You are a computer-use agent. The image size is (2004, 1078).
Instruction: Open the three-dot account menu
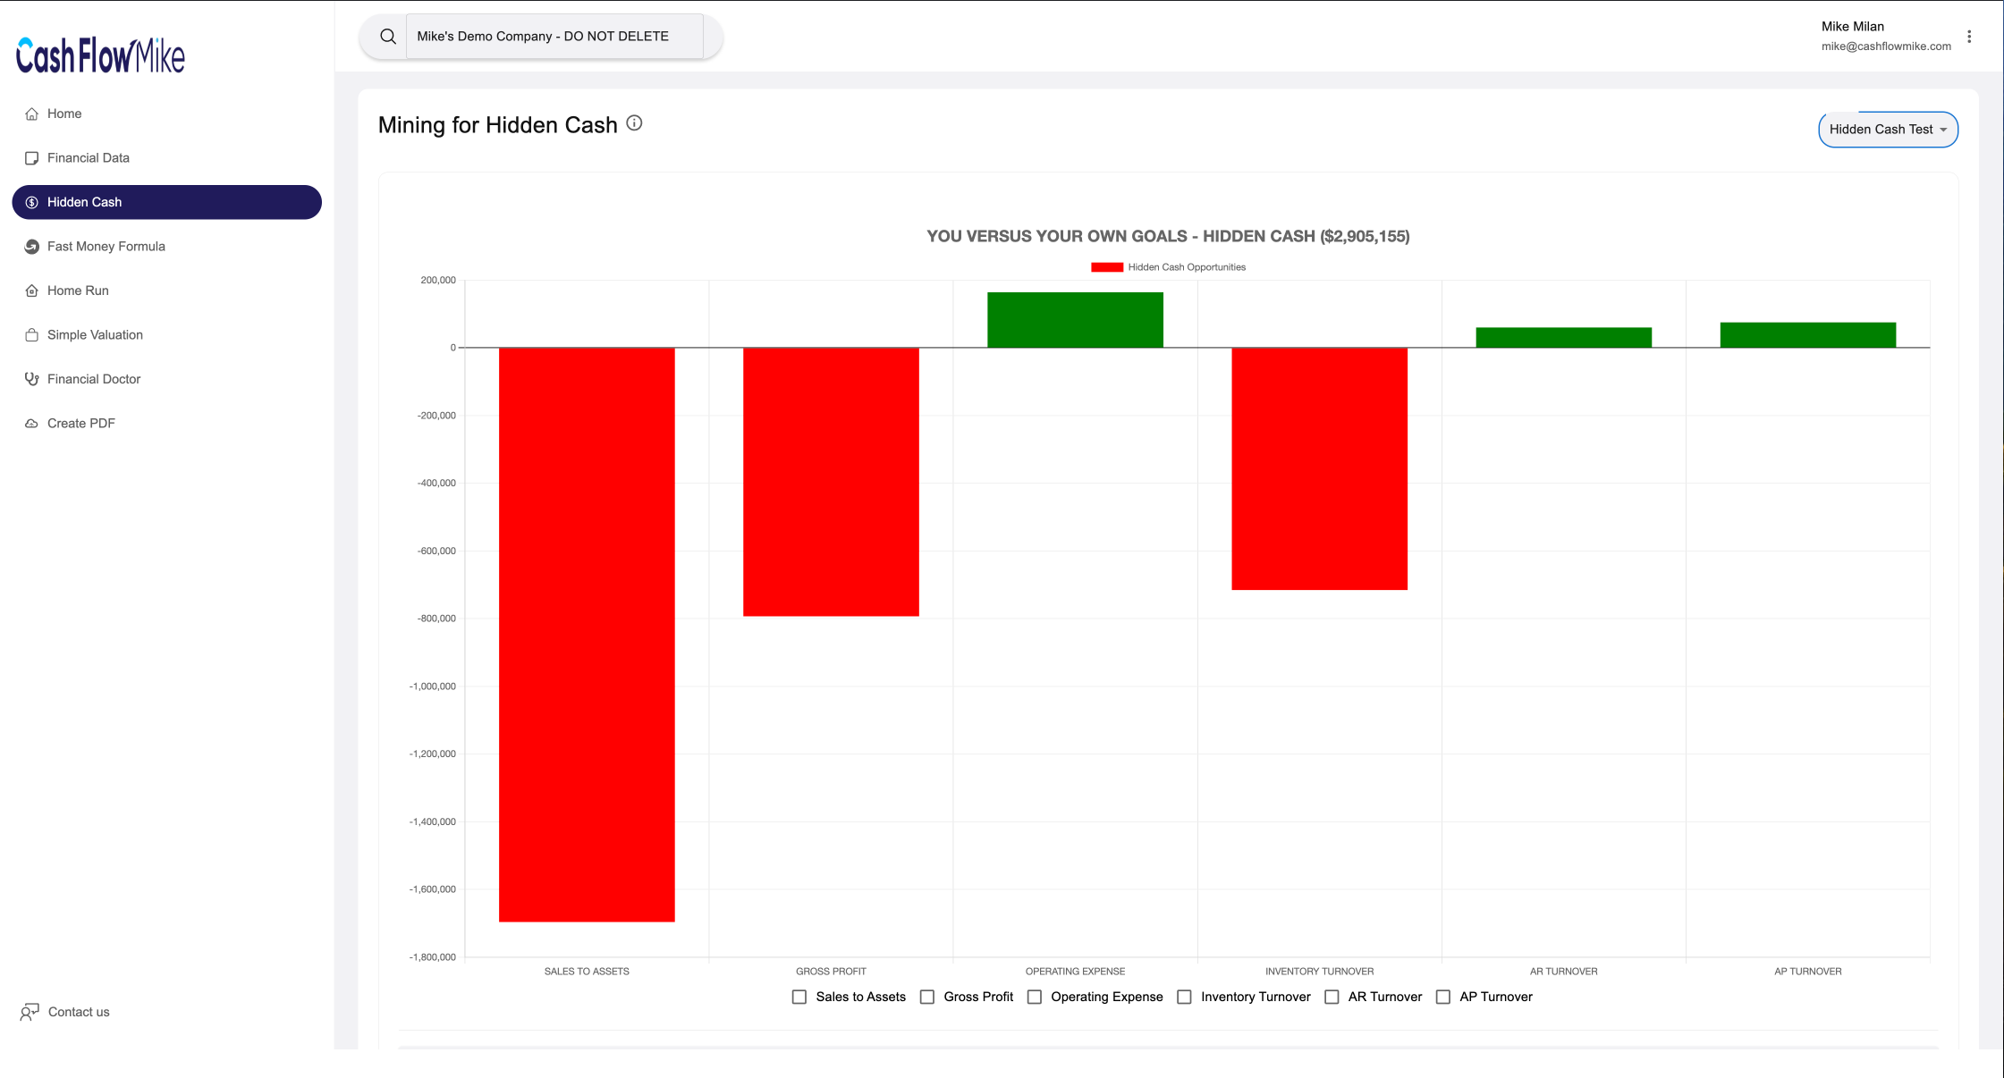pos(1969,37)
